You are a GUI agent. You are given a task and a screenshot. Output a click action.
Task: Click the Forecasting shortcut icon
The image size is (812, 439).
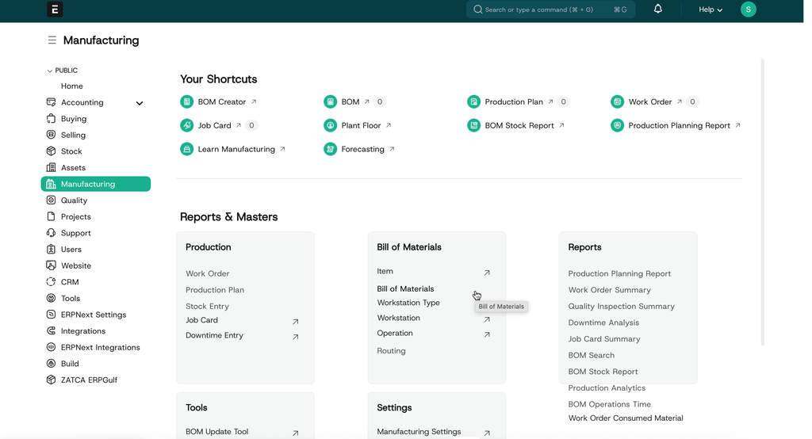(330, 149)
